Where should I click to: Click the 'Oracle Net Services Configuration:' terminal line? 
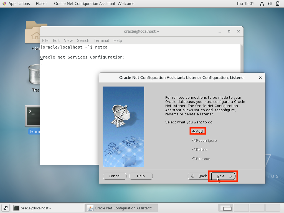(82, 57)
